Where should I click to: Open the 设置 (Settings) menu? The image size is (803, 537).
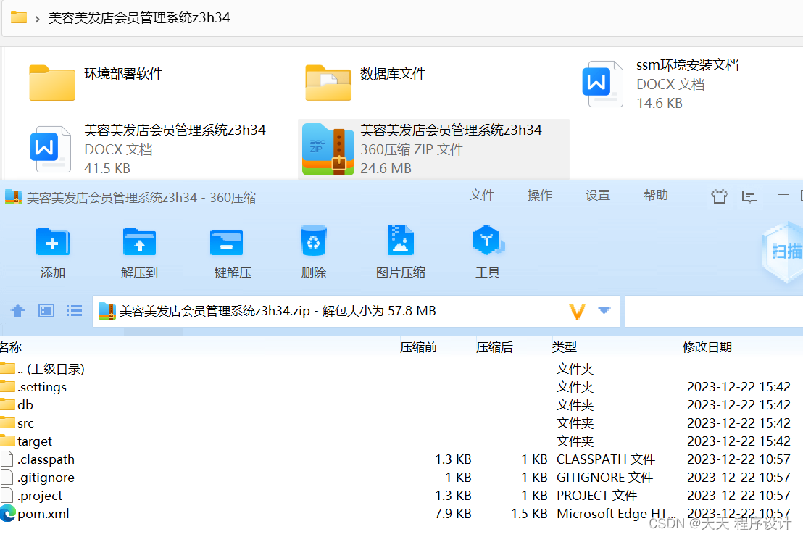[x=598, y=195]
